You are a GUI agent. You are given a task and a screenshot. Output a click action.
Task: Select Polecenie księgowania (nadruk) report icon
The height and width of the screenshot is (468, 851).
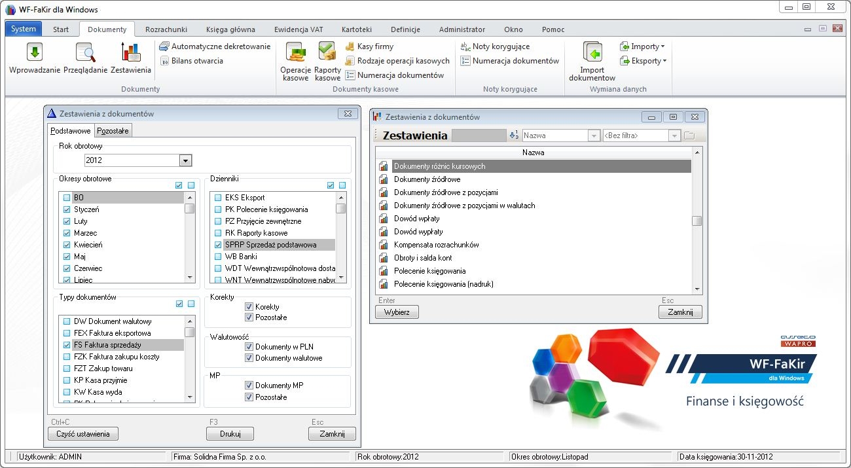point(384,284)
